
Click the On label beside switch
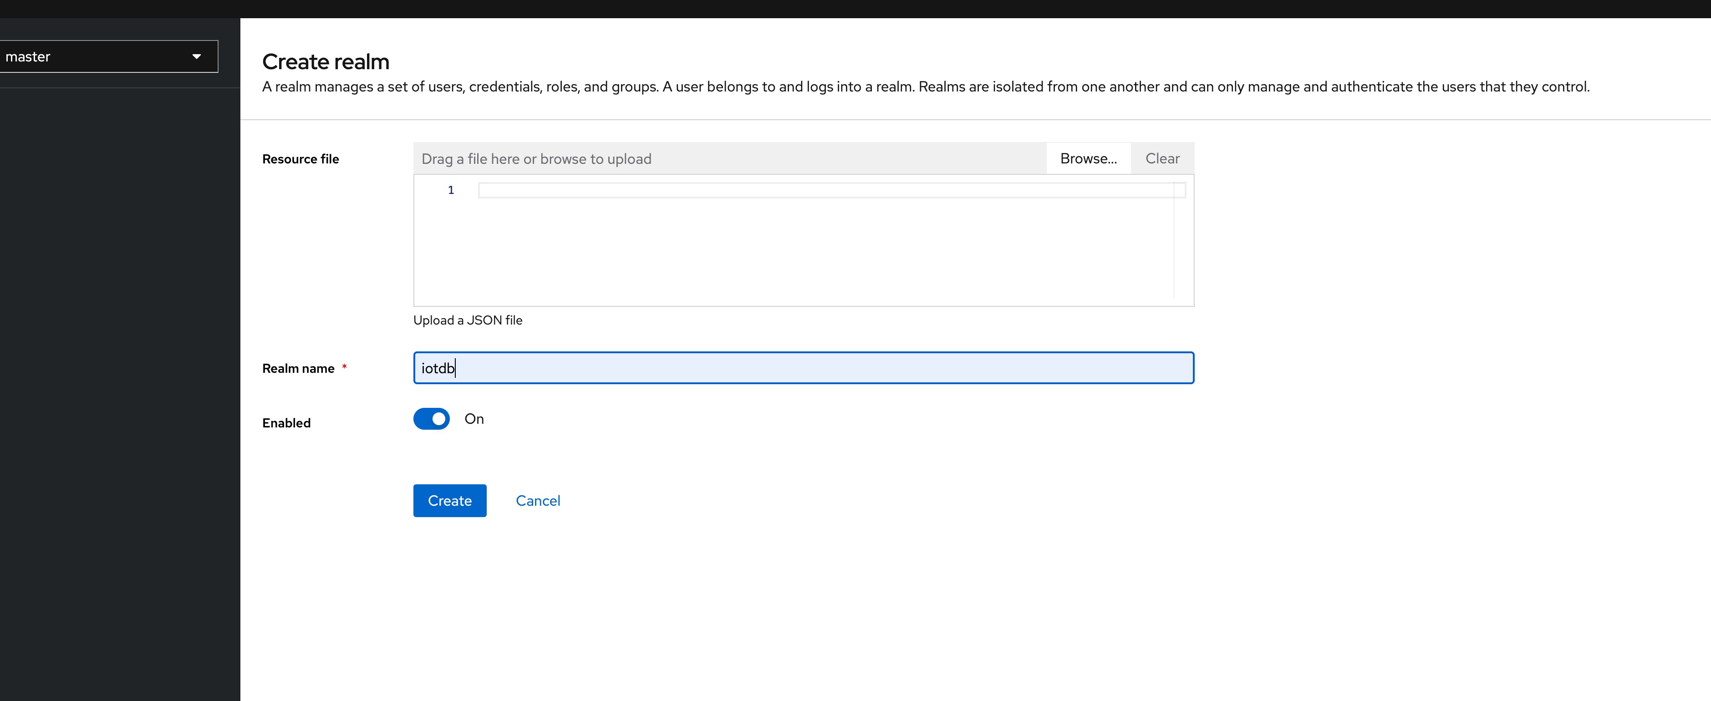point(474,419)
